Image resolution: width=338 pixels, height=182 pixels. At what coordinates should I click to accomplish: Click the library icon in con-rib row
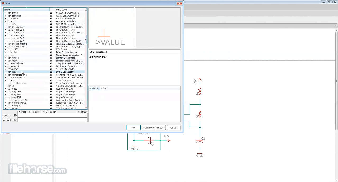coord(51,55)
